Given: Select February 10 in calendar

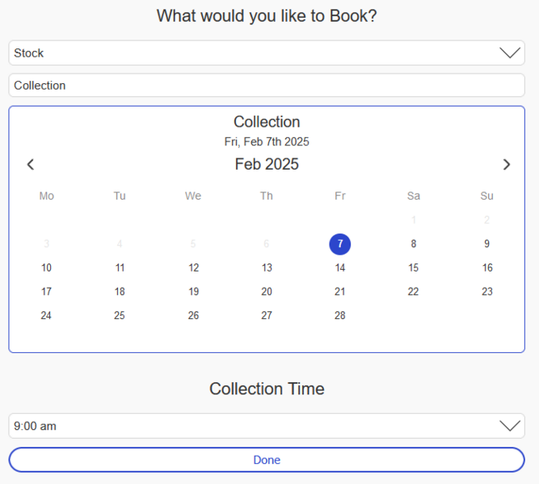Looking at the screenshot, I should [46, 268].
